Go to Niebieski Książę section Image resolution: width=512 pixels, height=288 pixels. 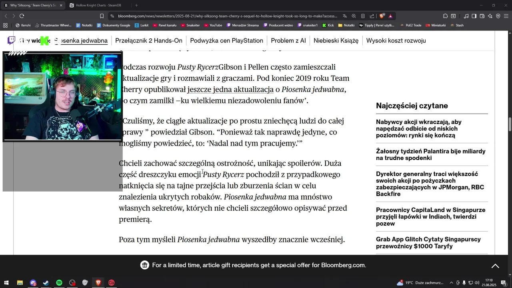point(336,40)
